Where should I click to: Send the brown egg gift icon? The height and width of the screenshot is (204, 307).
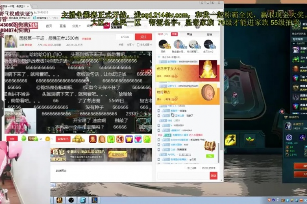102,139
